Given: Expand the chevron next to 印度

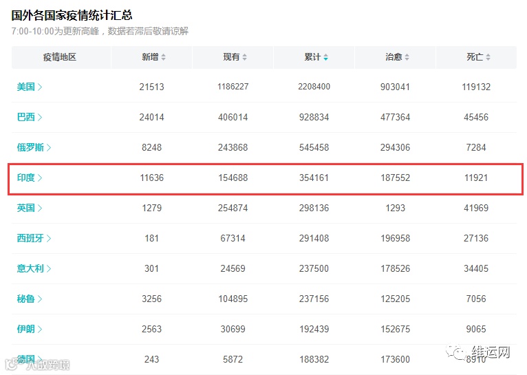Looking at the screenshot, I should [40, 178].
